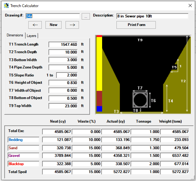Image resolution: width=196 pixels, height=181 pixels.
Task: Click the brown sand layer bar
Action: 99,98
